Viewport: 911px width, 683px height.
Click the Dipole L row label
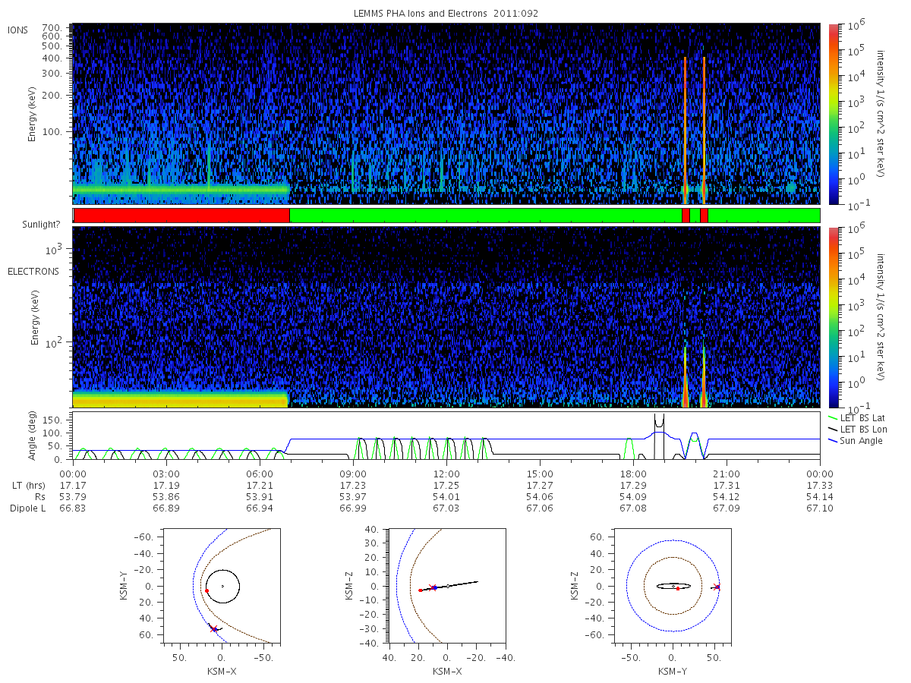point(27,508)
